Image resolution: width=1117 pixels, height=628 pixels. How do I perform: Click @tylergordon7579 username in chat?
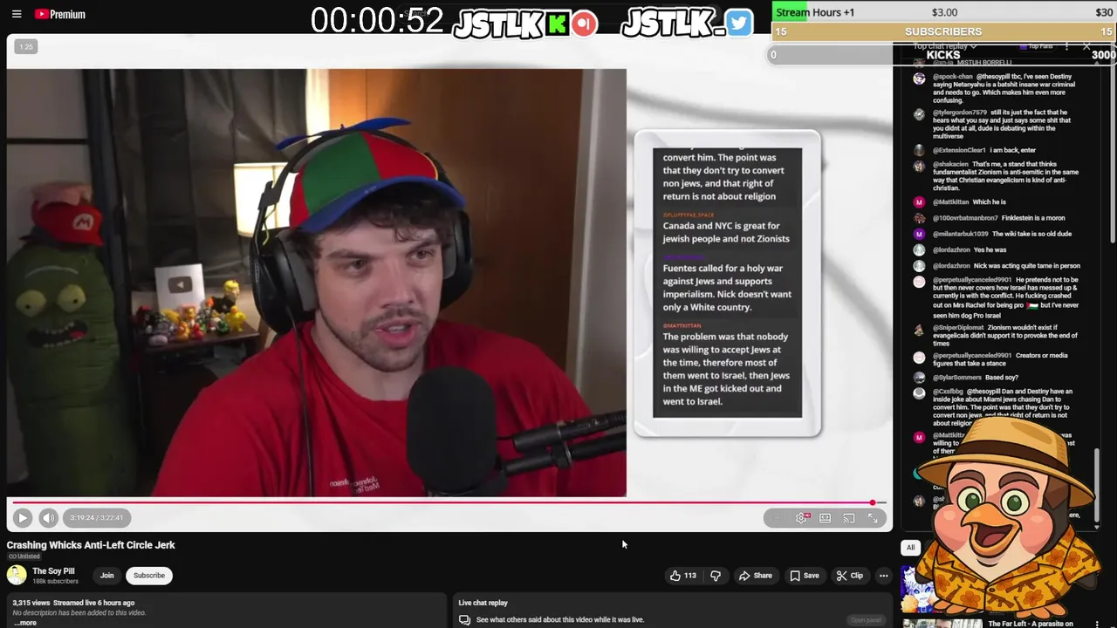[960, 113]
